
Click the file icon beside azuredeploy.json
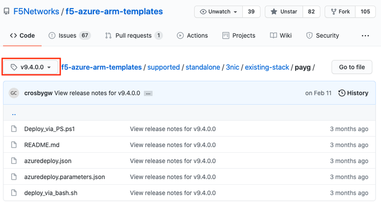(14, 161)
